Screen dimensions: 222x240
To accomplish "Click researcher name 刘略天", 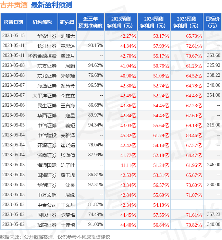I will 68,36.
